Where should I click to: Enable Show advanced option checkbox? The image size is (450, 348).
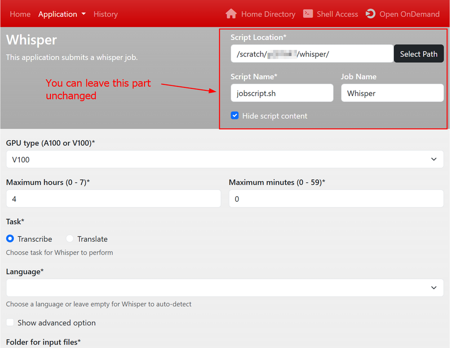click(x=10, y=323)
